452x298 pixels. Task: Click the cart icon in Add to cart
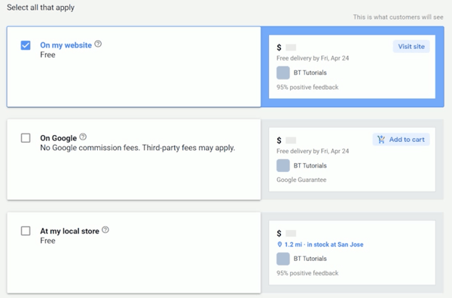pyautogui.click(x=381, y=140)
